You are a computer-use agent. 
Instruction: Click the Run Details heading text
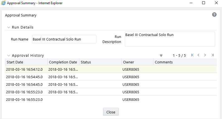tap(23, 27)
